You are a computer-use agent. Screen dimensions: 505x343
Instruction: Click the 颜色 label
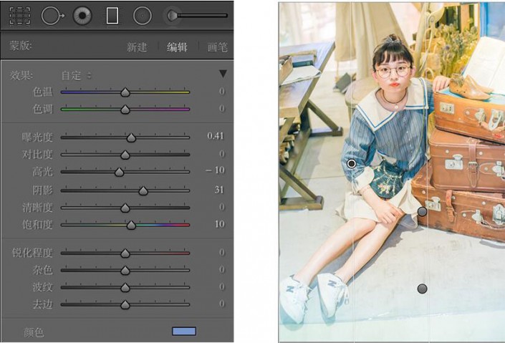34,332
